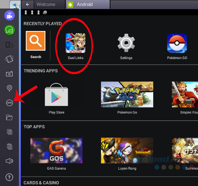Viewport: 198px width, 186px height.
Task: Click the screen layout switch icon
Action: (x=9, y=45)
